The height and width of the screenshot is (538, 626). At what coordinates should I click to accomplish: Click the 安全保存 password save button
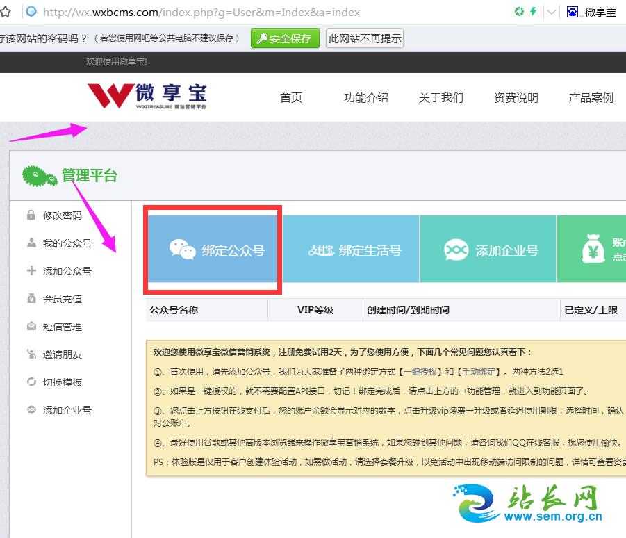[285, 38]
